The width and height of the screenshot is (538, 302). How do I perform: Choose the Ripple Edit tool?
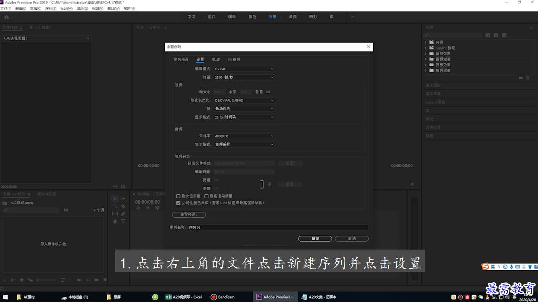115,206
